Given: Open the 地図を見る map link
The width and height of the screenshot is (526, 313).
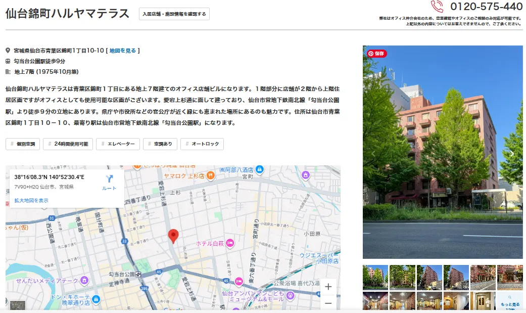Looking at the screenshot, I should pyautogui.click(x=123, y=51).
